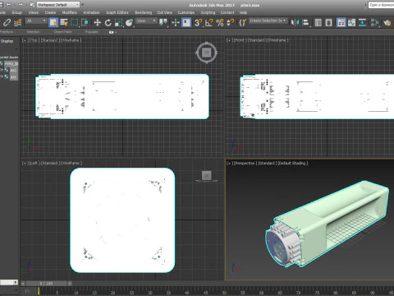This screenshot has height=296, width=394.
Task: Click the Unlink Selection chain icon
Action: [x=7, y=22]
